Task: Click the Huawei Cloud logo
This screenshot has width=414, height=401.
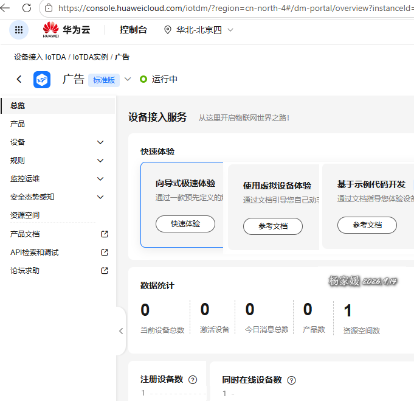Action: (66, 30)
